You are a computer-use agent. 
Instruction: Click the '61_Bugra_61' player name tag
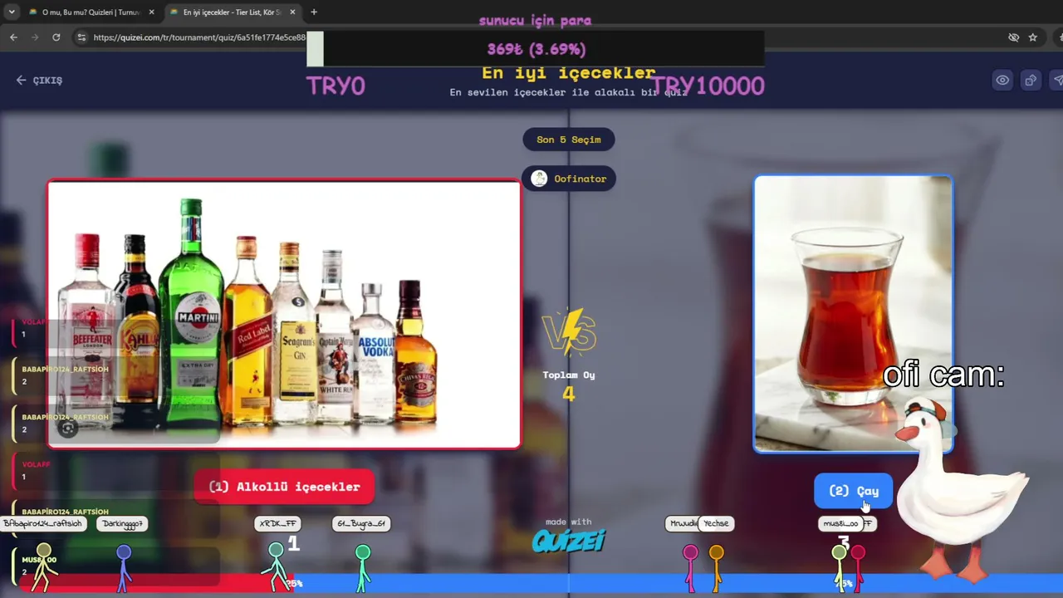(x=361, y=523)
